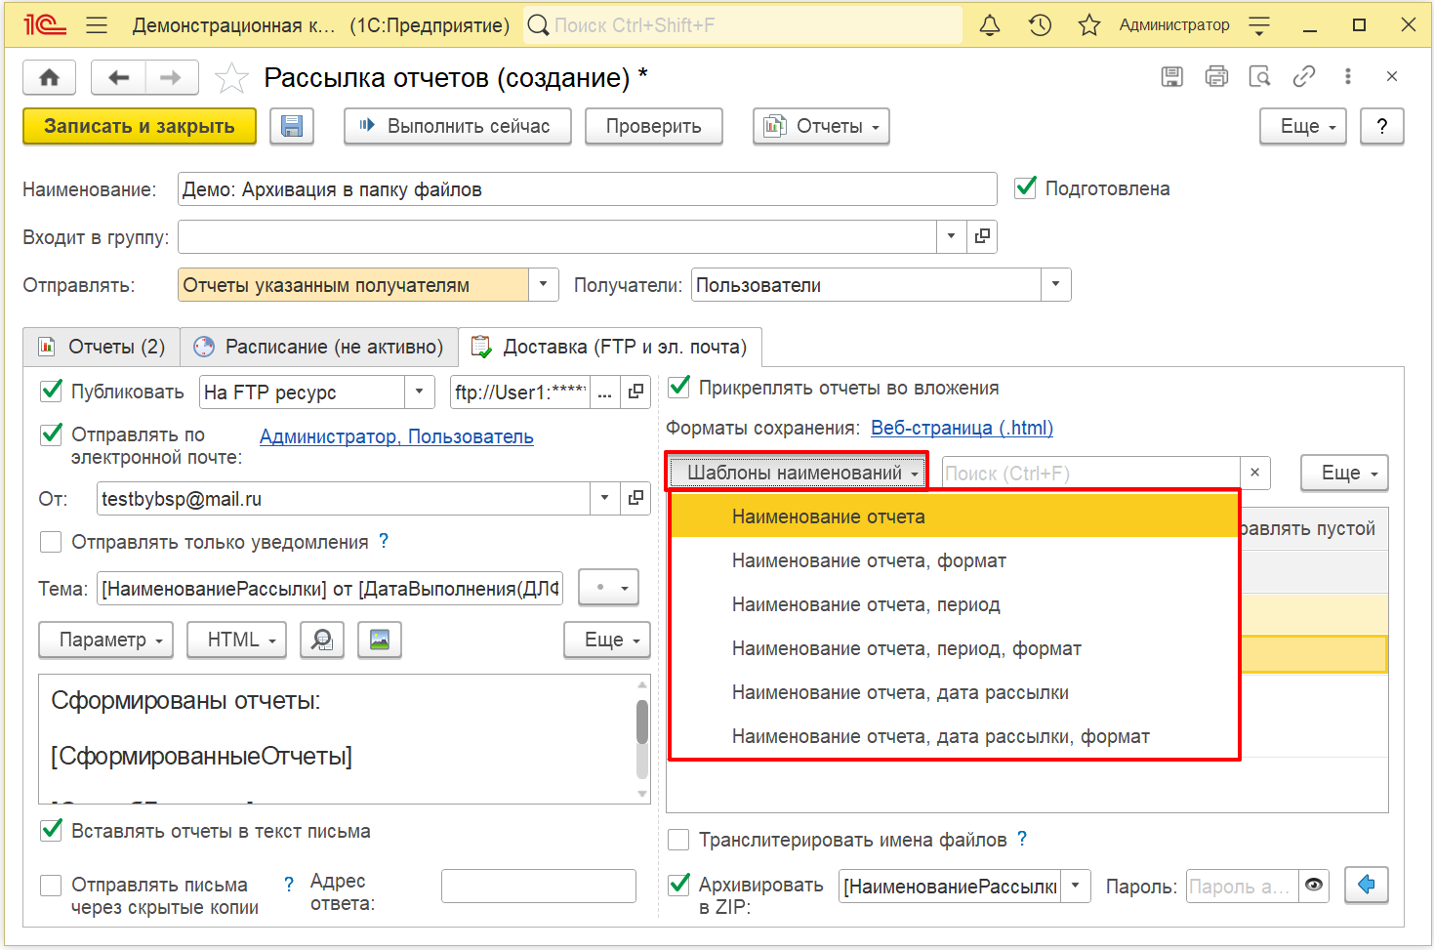This screenshot has width=1434, height=950.
Task: Choose Наименование отчета, формат template
Action: (x=955, y=560)
